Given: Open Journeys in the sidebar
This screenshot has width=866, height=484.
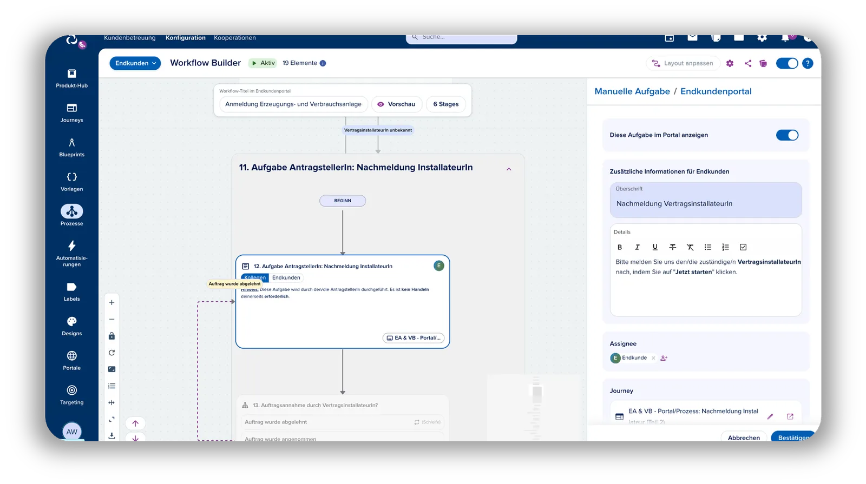Looking at the screenshot, I should pos(71,113).
